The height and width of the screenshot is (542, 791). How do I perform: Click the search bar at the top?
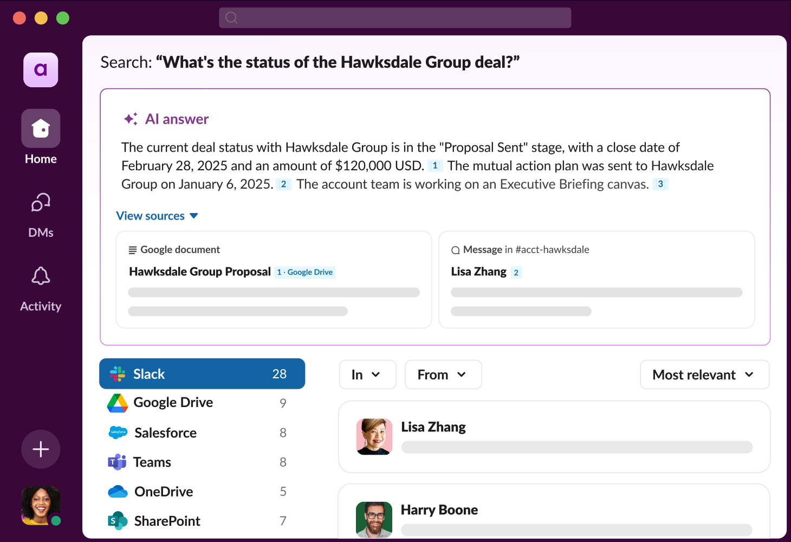395,17
